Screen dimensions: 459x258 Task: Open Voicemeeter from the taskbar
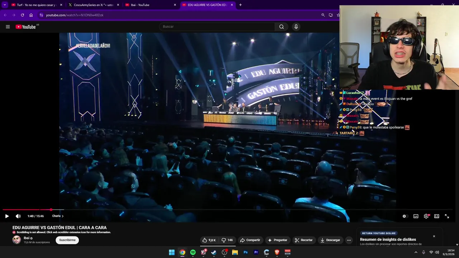tap(288, 252)
